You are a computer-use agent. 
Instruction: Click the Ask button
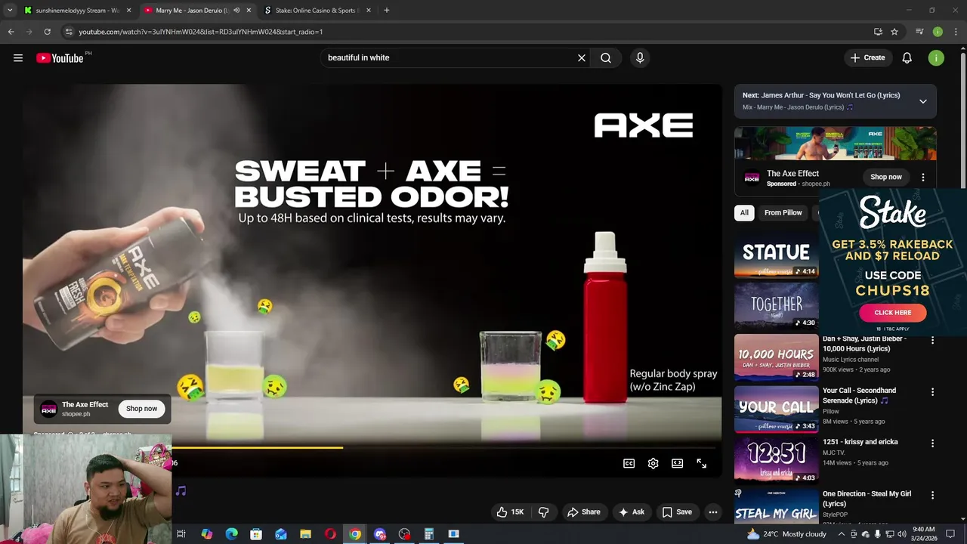[631, 512]
